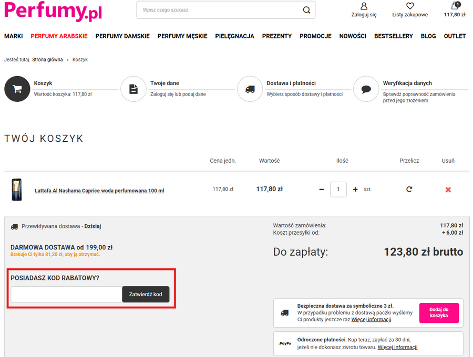Click the Weryfikacja danych speech bubble icon

pyautogui.click(x=366, y=89)
